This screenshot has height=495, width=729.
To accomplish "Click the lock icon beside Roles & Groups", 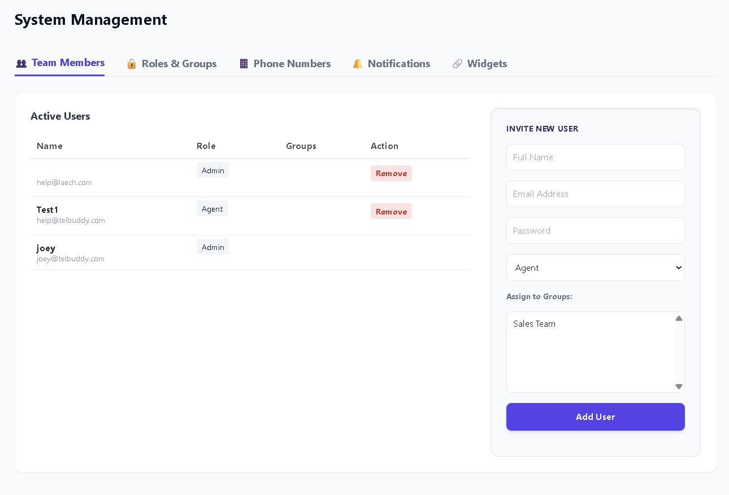I will [132, 64].
